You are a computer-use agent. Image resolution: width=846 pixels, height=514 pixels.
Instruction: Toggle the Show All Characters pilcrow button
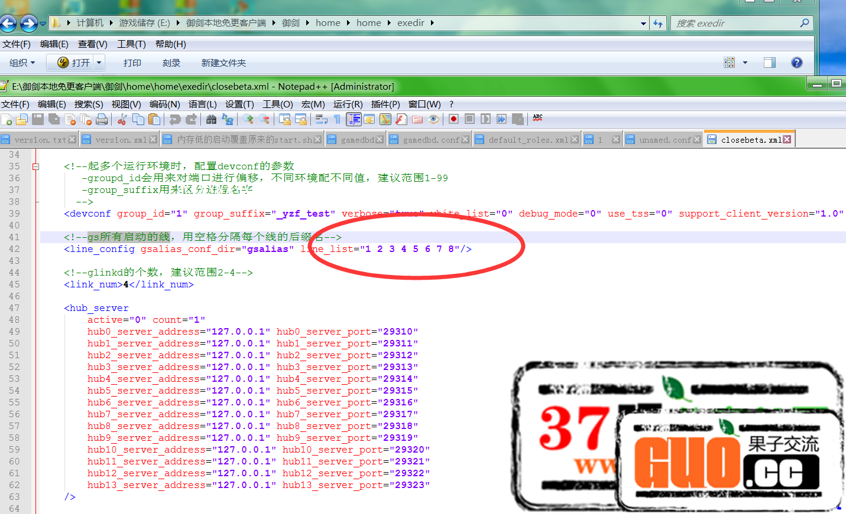[x=337, y=119]
